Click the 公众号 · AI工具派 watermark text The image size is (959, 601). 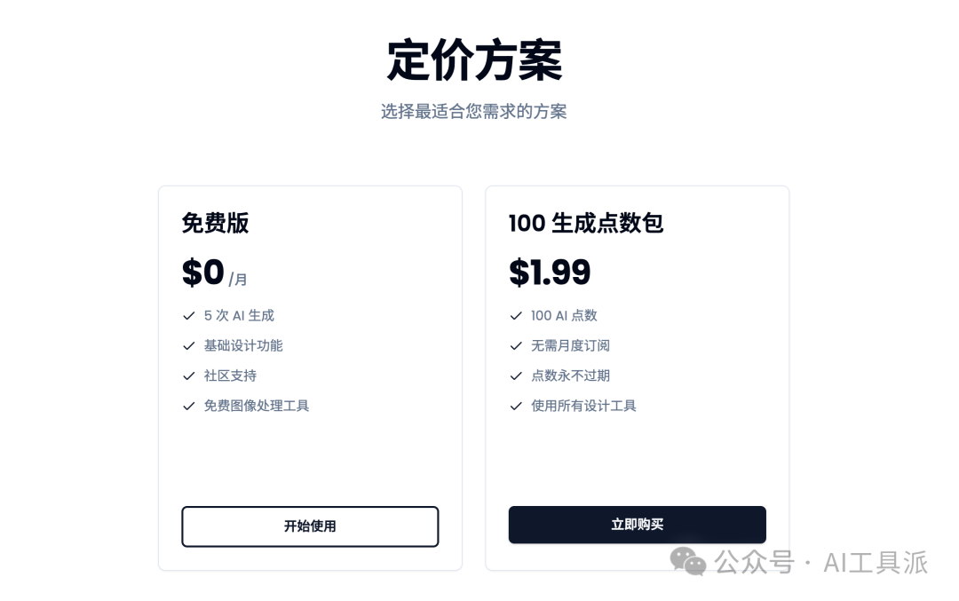pos(821,563)
